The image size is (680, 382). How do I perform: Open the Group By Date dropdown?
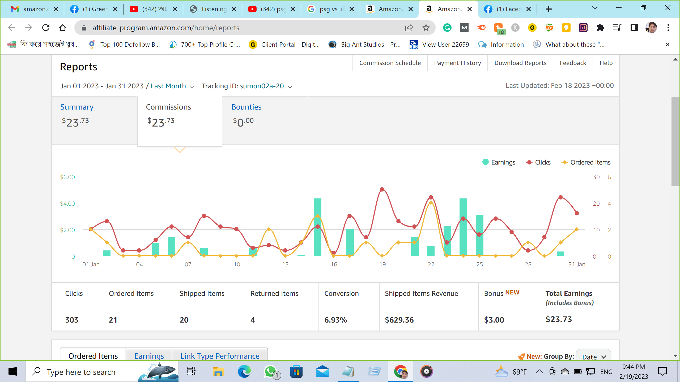click(x=593, y=357)
